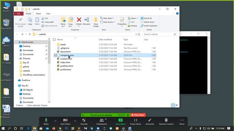Switch to the Share ribbon tab
The width and height of the screenshot is (234, 131).
coord(38,14)
